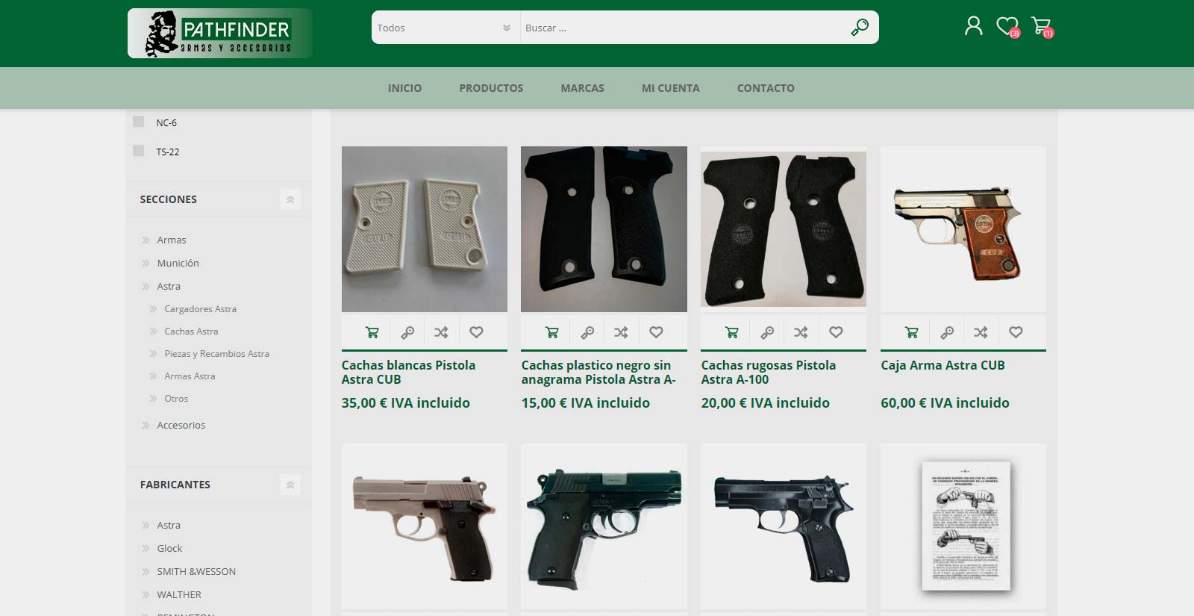
Task: Select the Glock manufacturer link
Action: [x=169, y=548]
